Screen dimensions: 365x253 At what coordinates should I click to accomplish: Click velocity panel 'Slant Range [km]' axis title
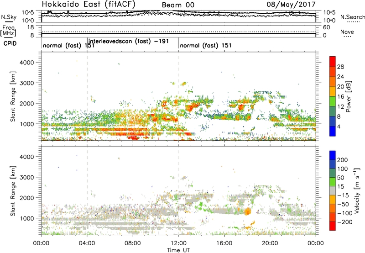coord(13,191)
